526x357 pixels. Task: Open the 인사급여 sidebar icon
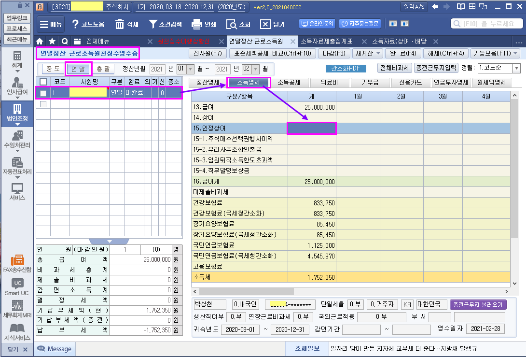tap(17, 86)
